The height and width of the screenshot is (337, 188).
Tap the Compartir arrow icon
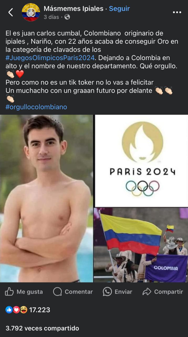pyautogui.click(x=147, y=291)
